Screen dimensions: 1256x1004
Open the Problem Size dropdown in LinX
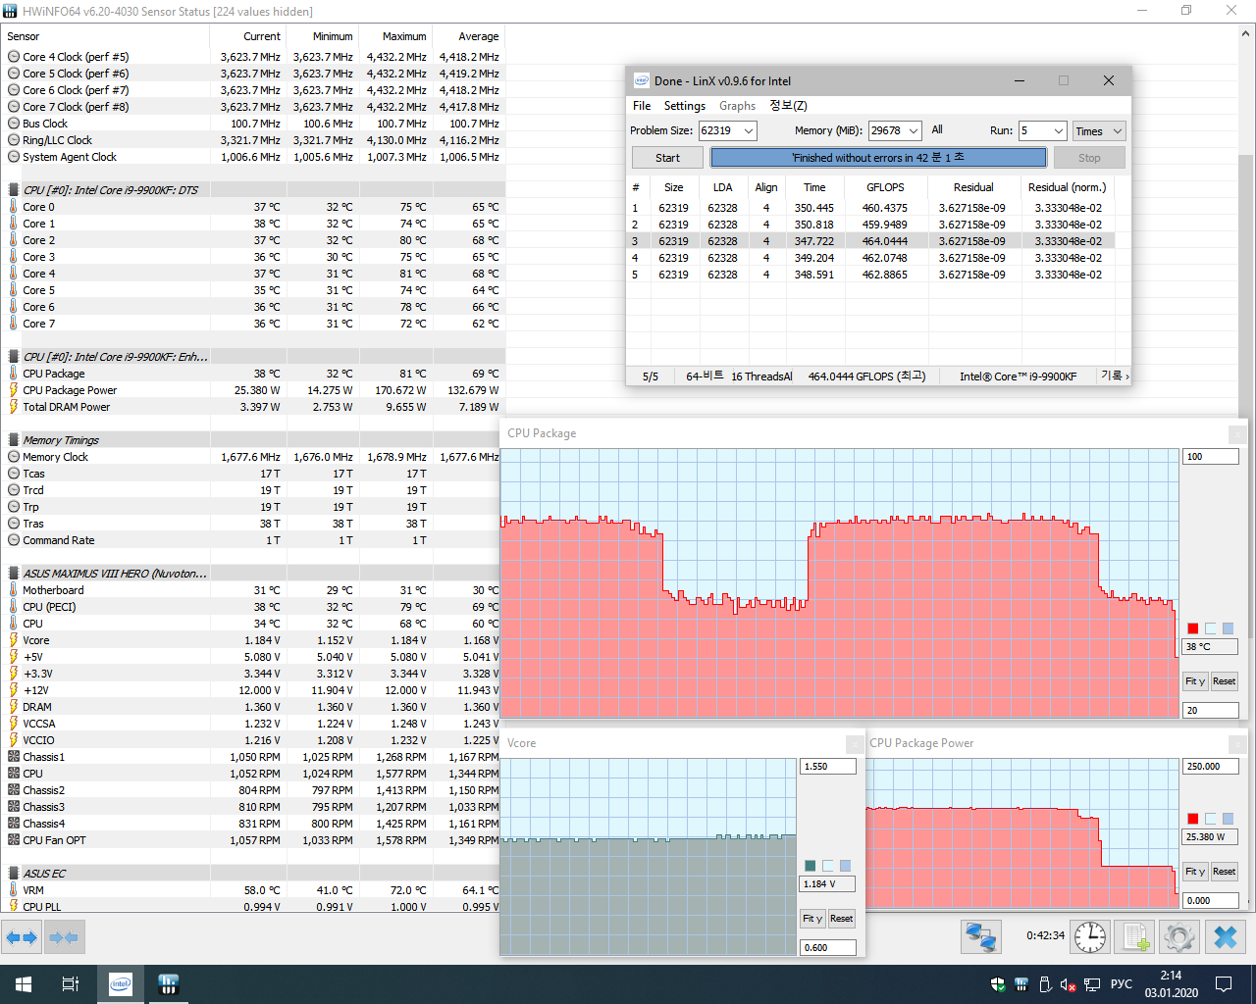[749, 130]
